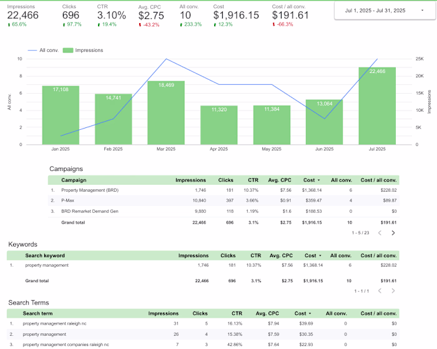Go to previous page of Keywords table
The image size is (437, 349).
point(380,291)
